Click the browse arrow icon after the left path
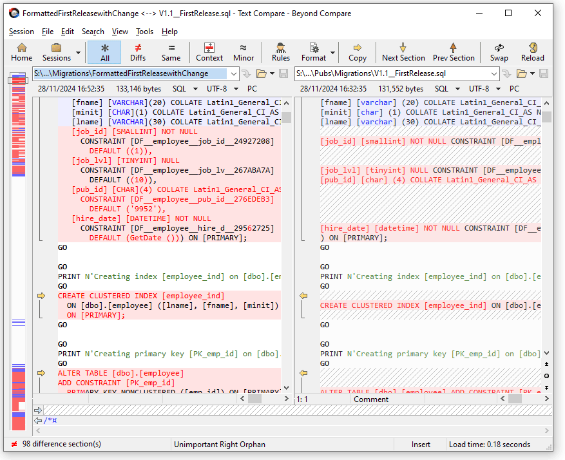Viewport: 565px width, 460px height. pyautogui.click(x=247, y=74)
